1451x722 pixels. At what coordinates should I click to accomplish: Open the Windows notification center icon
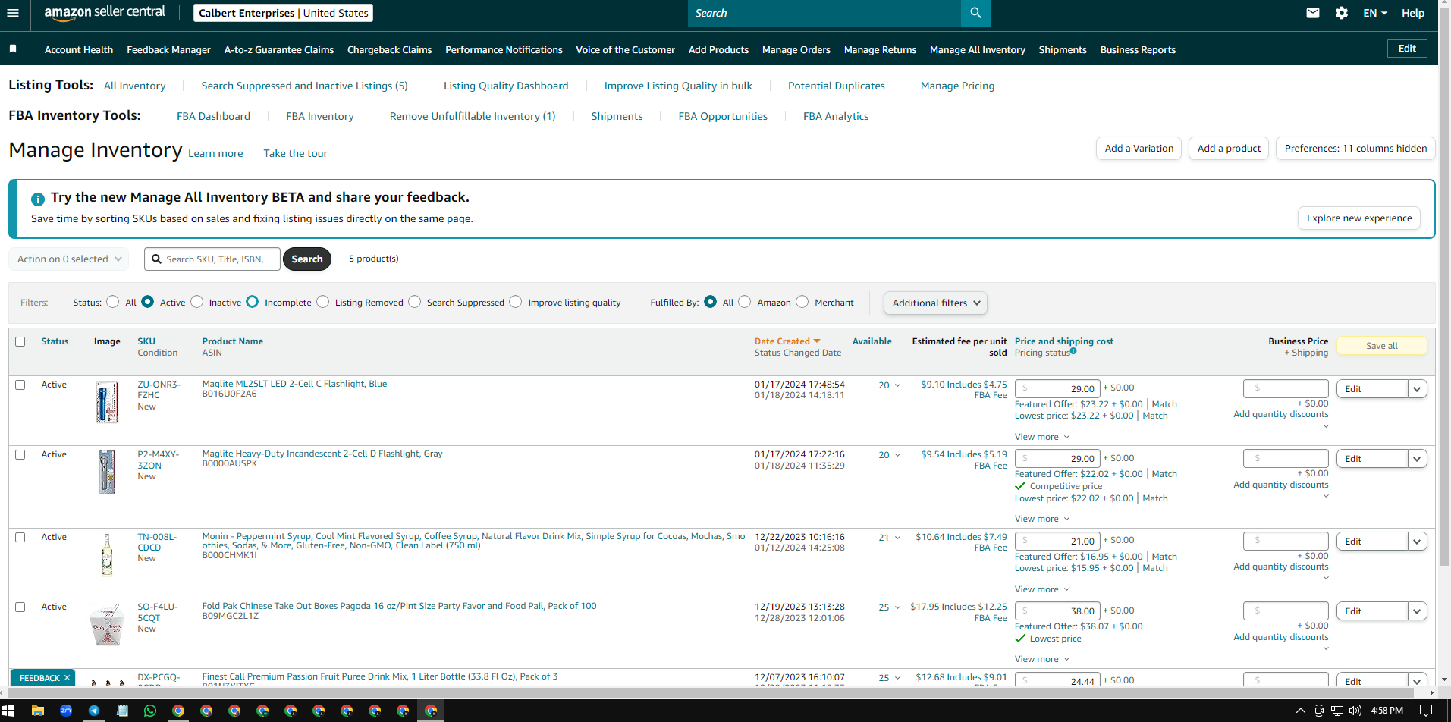click(x=1426, y=711)
